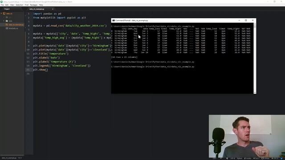The width and height of the screenshot is (285, 160).
Task: Open the Packages menu
Action: [x=34, y=5]
